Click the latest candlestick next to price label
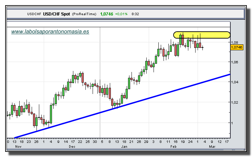 tap(203, 48)
